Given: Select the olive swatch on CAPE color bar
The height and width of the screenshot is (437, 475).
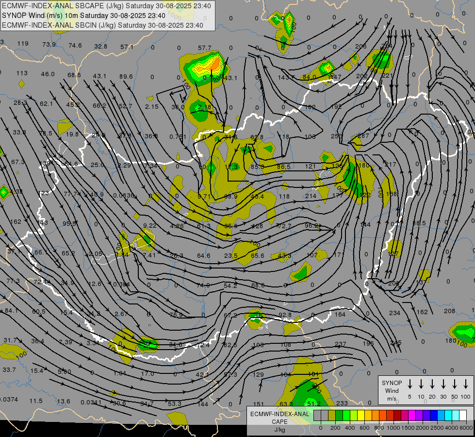Looking at the screenshot, I should [332, 415].
